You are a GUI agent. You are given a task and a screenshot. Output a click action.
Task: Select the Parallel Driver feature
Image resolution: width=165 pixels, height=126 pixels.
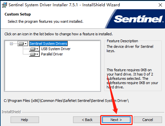52,54
